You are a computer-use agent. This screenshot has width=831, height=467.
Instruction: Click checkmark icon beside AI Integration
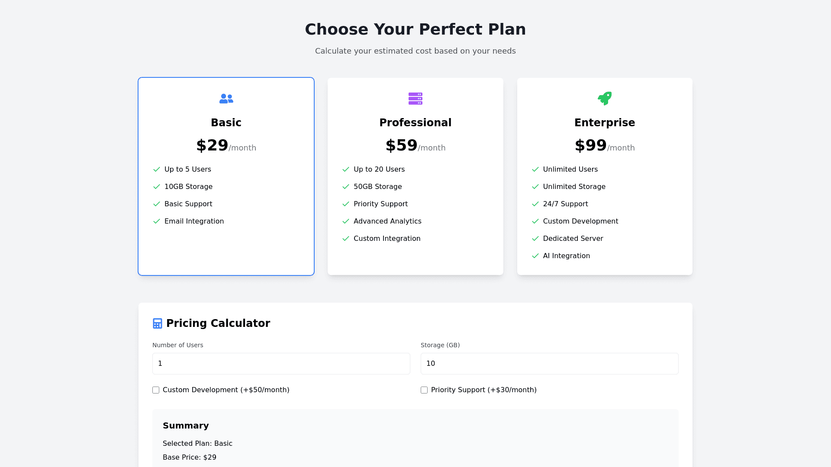coord(535,256)
